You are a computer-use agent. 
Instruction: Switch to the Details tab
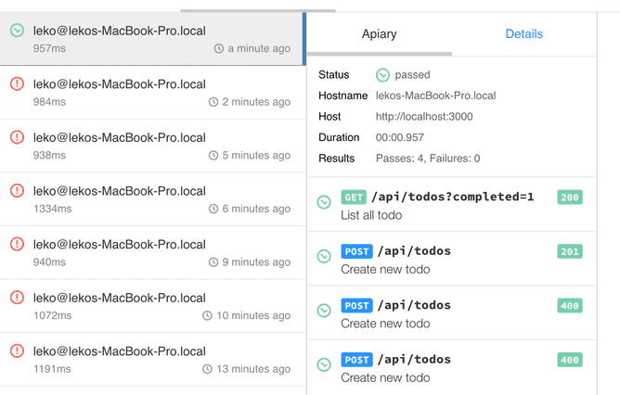523,34
